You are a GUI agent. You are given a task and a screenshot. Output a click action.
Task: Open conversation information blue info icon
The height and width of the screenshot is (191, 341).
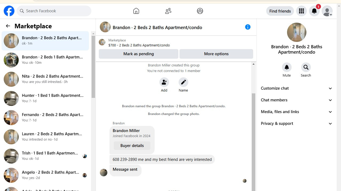click(x=248, y=27)
